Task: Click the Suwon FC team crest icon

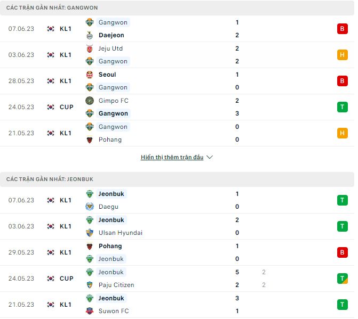Action: tap(90, 311)
